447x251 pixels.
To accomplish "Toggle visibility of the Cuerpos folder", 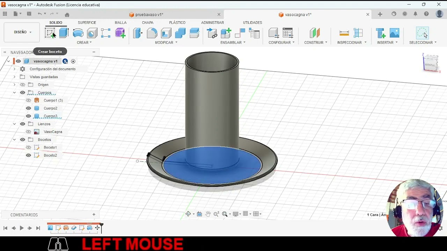I will click(x=23, y=92).
